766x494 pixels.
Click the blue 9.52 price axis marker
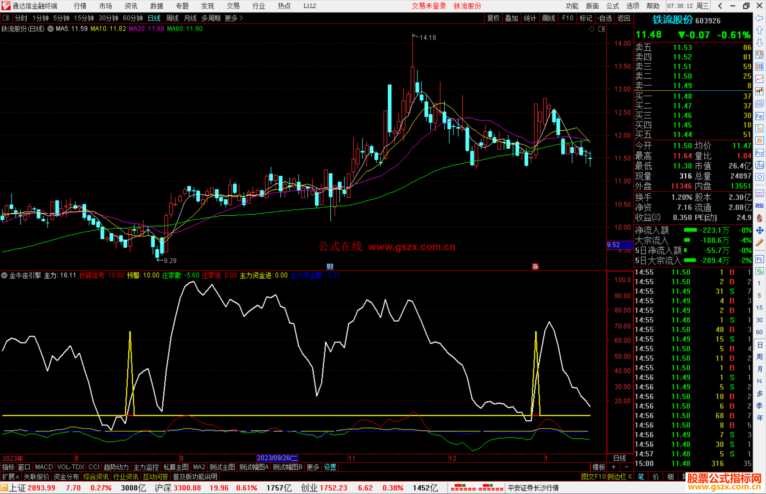click(620, 245)
